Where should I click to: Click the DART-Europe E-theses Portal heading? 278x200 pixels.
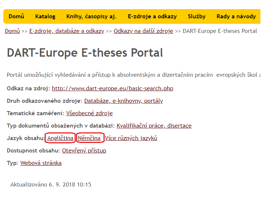tap(85, 53)
